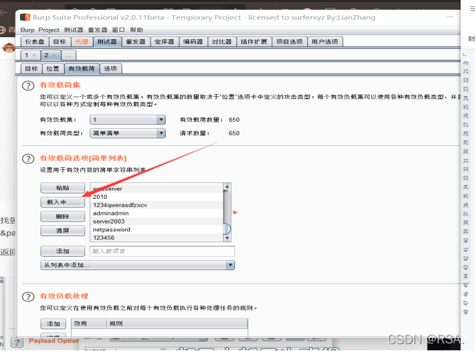Select payload entry 123456
The image size is (475, 351).
pyautogui.click(x=157, y=237)
